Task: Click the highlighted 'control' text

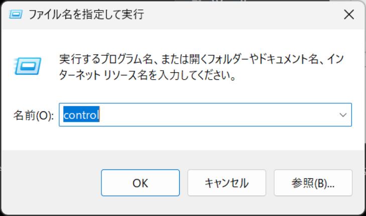Action: (x=81, y=115)
